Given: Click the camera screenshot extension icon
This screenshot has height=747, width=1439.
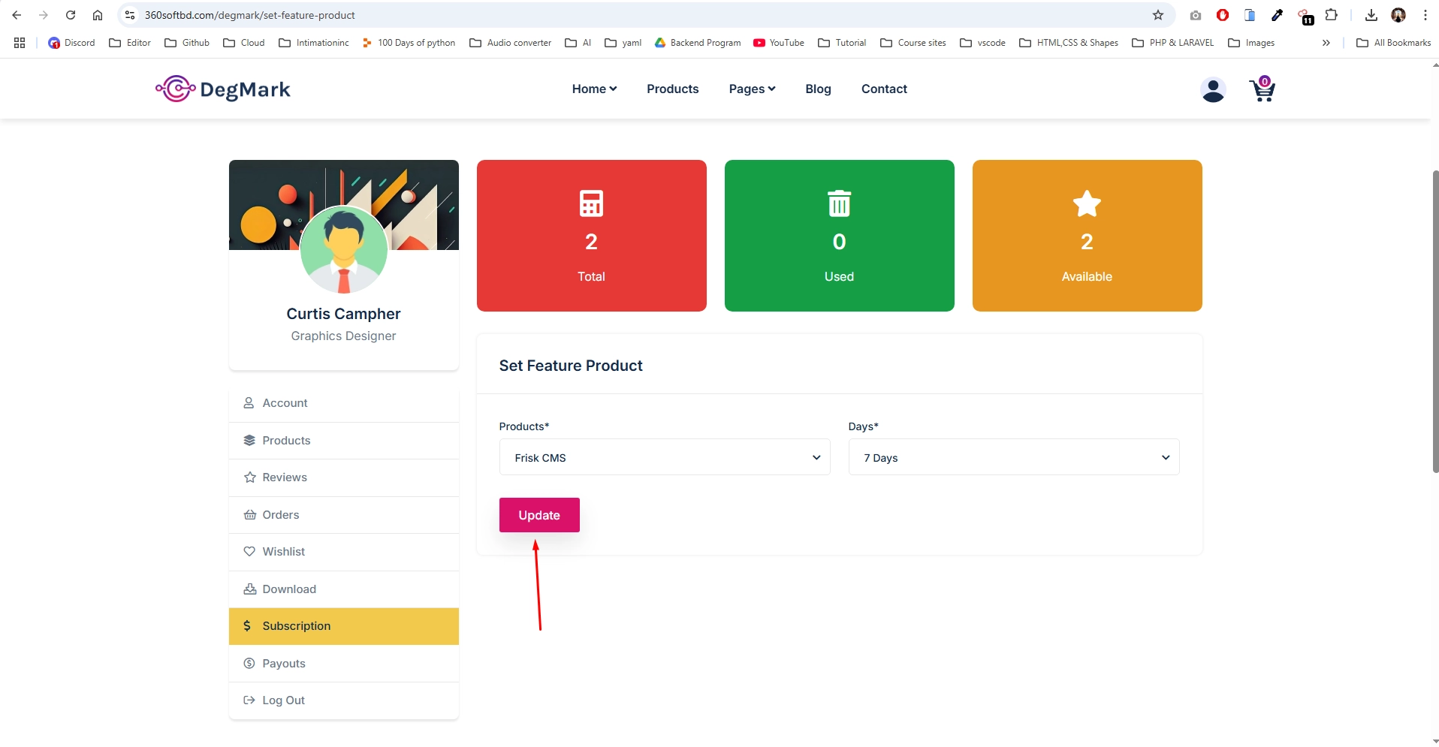Looking at the screenshot, I should click(x=1196, y=15).
